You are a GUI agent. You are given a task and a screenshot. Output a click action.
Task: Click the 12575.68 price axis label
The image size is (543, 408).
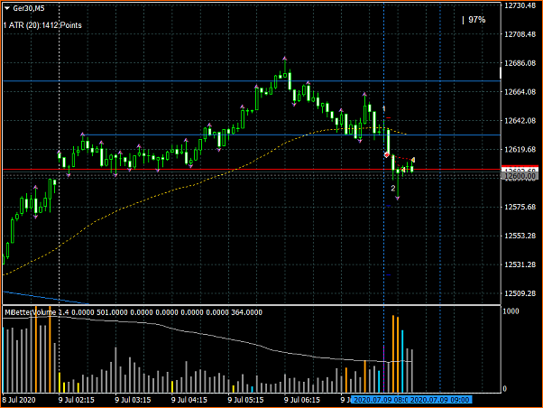point(520,207)
